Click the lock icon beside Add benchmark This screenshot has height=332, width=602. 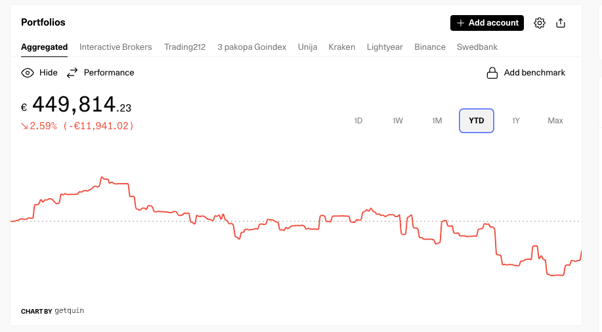492,73
